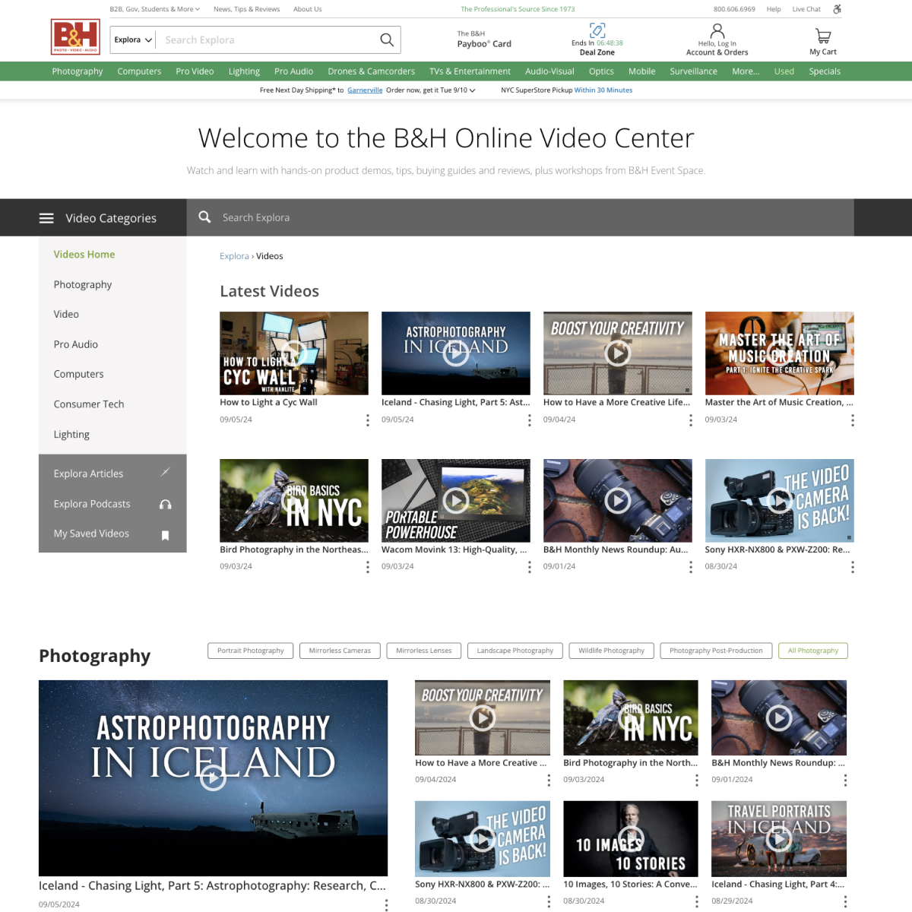The image size is (912, 912).
Task: Click the search icon in dark Explora bar
Action: coord(204,217)
